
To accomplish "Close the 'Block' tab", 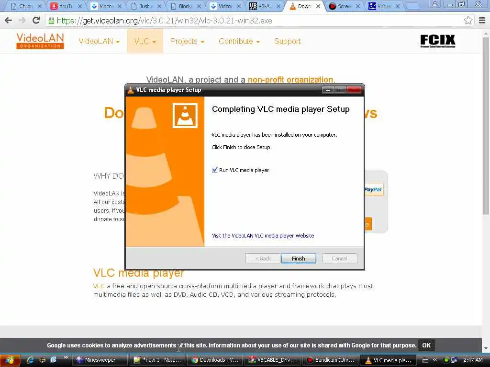I will coord(199,6).
